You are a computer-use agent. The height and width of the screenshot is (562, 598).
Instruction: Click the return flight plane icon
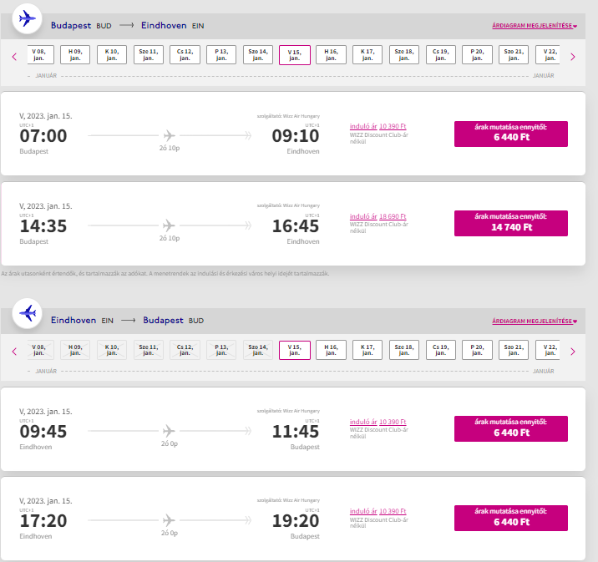tap(27, 313)
